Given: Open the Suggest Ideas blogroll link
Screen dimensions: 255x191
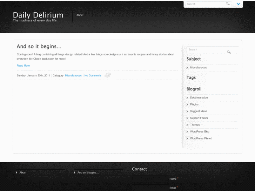Looking at the screenshot, I should (199, 111).
